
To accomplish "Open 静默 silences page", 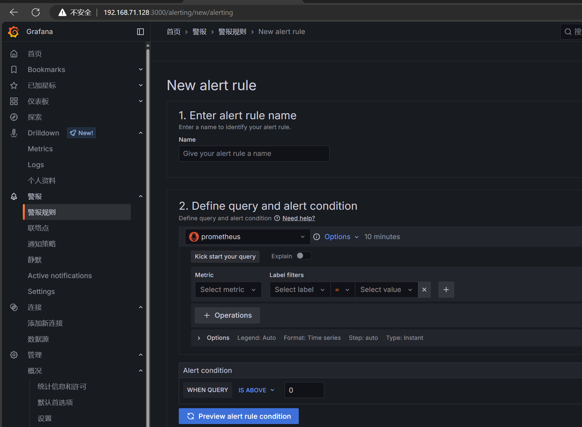I will coord(35,260).
